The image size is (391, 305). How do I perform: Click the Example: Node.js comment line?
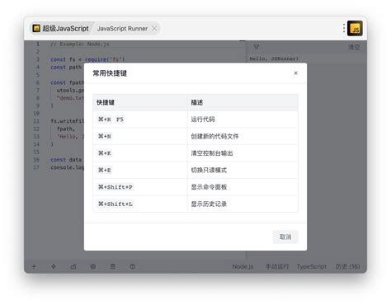coord(80,44)
